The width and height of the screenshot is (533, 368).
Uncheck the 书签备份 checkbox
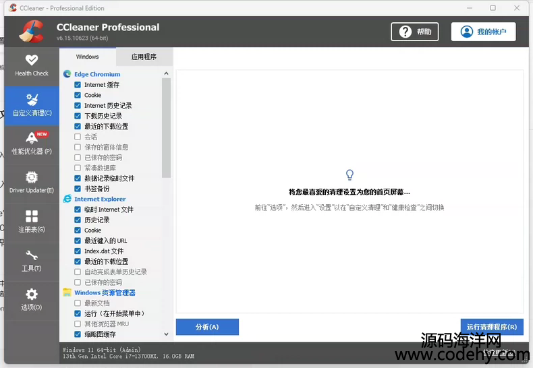click(x=78, y=189)
